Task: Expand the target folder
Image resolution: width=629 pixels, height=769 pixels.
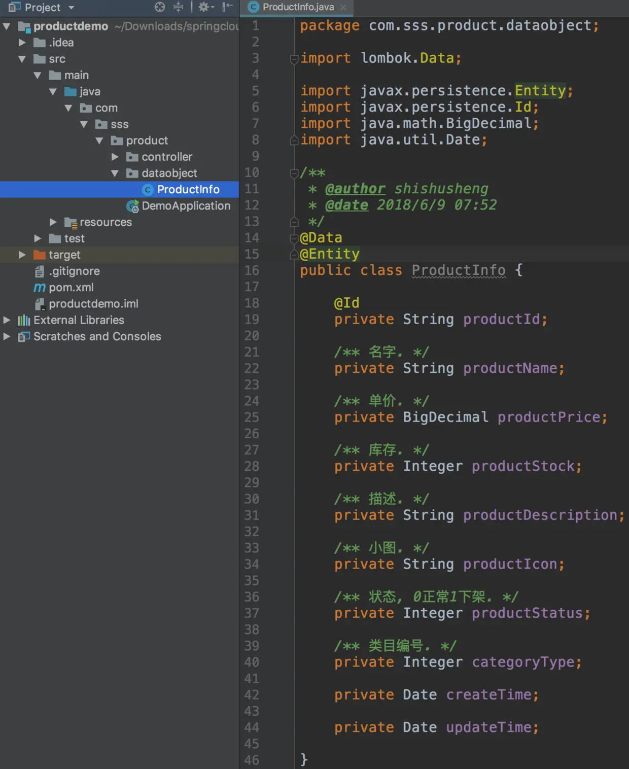Action: (x=22, y=255)
